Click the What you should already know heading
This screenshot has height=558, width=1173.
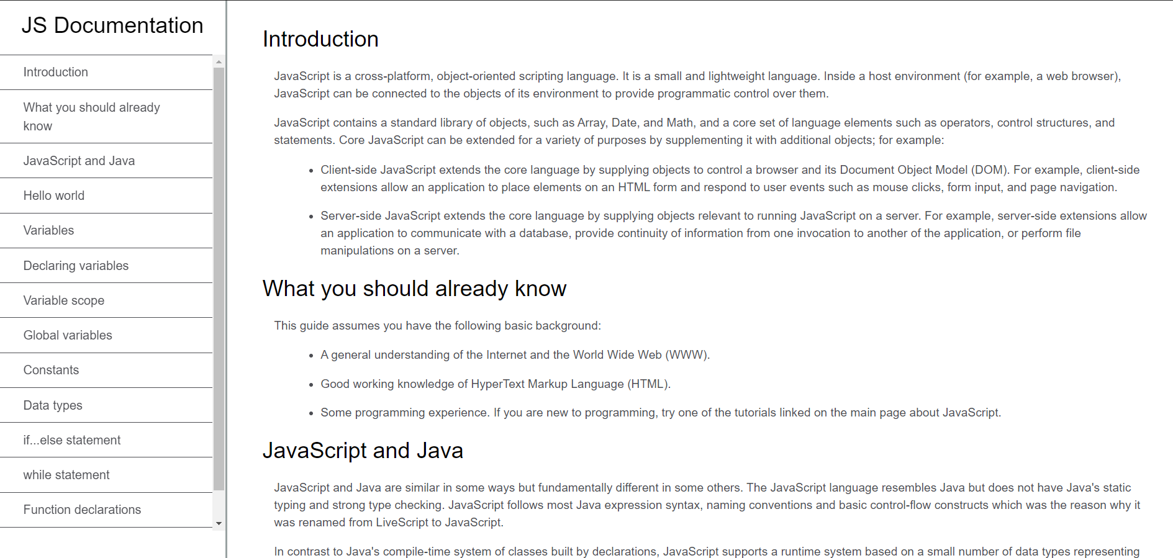[x=414, y=289]
